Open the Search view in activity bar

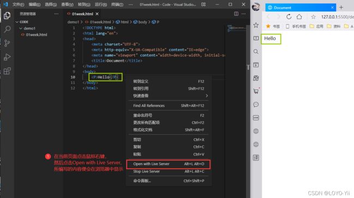click(x=7, y=29)
